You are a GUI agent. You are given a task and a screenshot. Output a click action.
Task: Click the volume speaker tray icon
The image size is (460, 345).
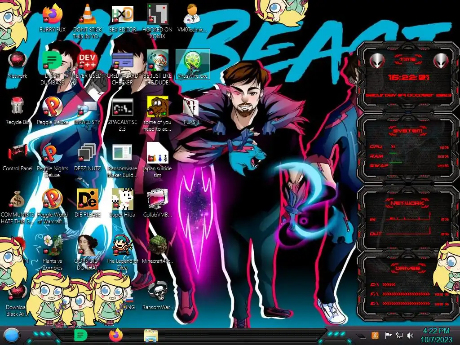coord(410,335)
